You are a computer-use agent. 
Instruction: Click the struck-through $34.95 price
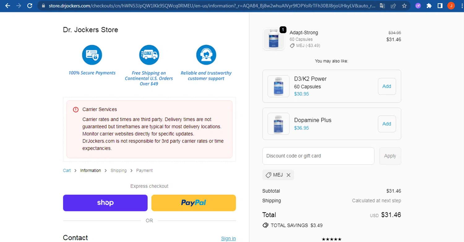pos(395,33)
